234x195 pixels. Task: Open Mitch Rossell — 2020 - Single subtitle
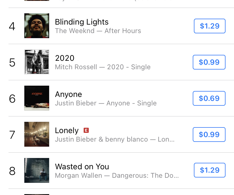click(103, 67)
